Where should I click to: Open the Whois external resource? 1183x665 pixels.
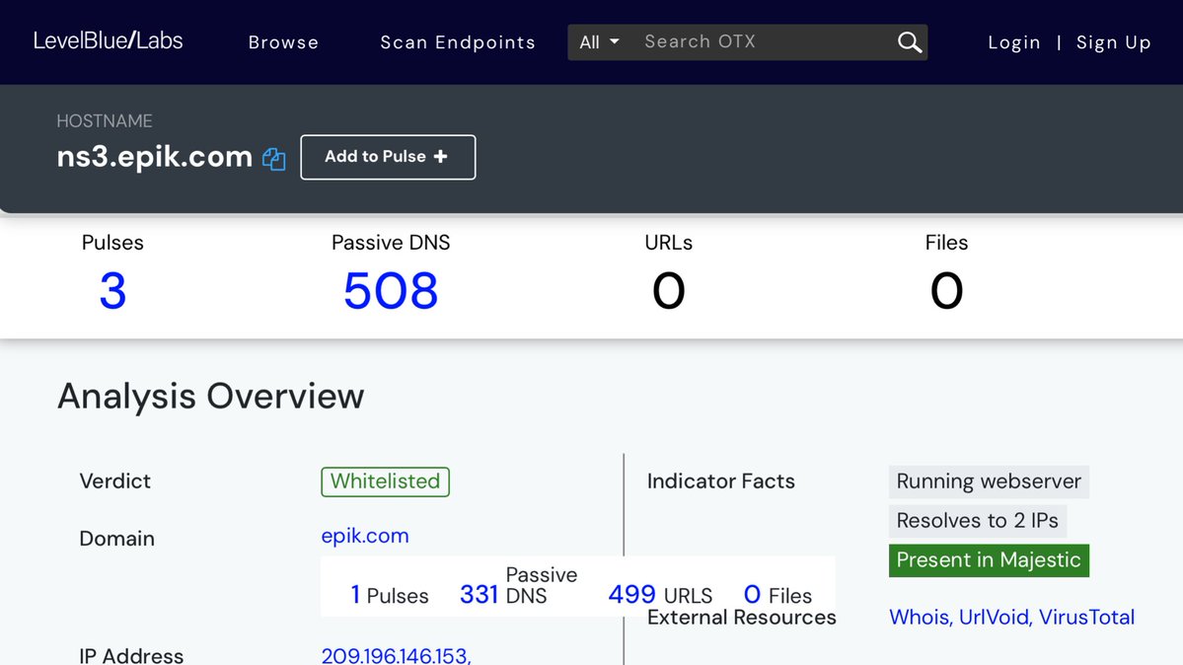click(x=919, y=618)
